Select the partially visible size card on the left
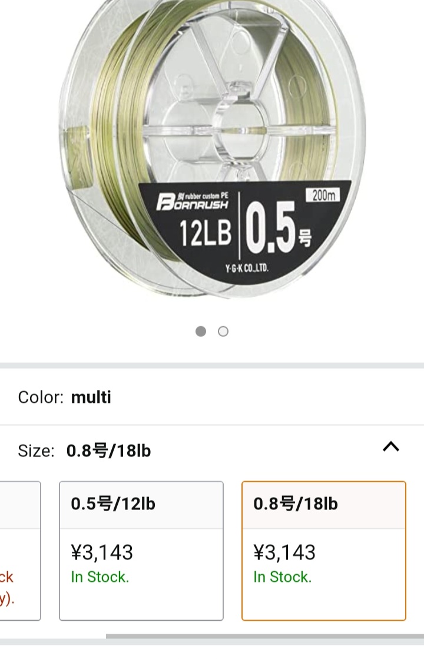Image resolution: width=424 pixels, height=659 pixels. coord(20,551)
